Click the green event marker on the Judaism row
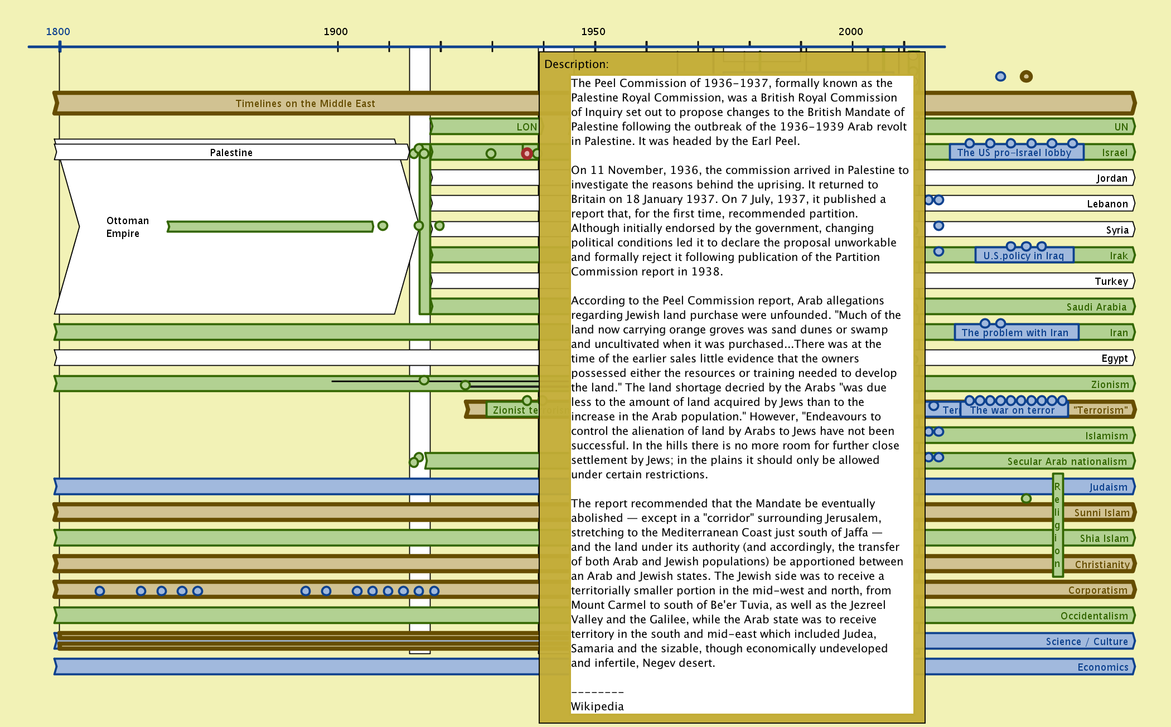 (x=1026, y=498)
